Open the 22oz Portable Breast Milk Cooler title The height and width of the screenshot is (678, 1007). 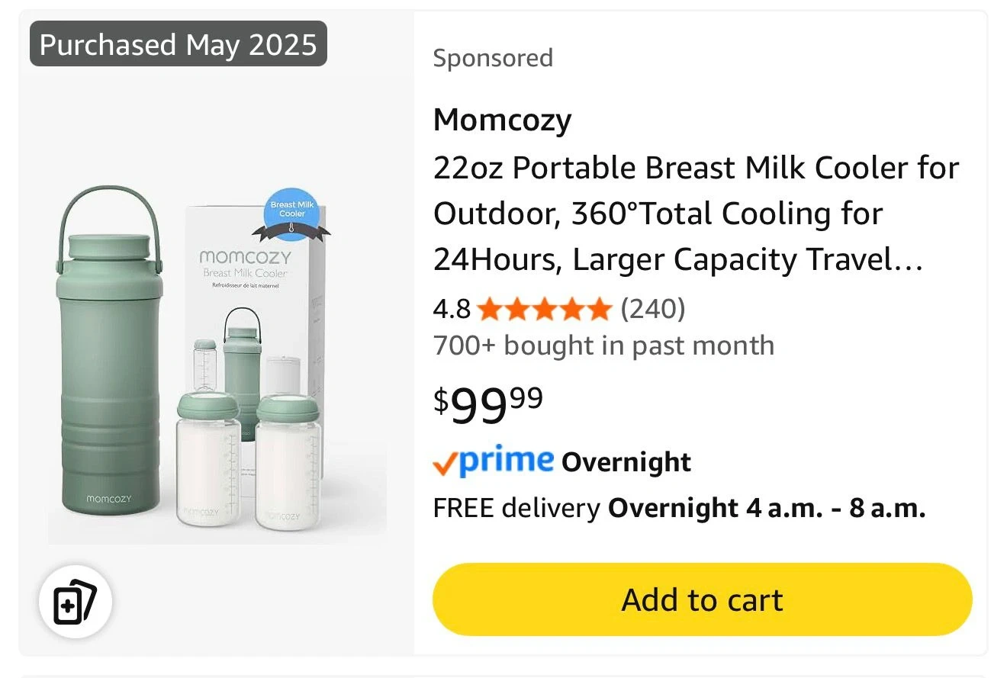coord(696,214)
